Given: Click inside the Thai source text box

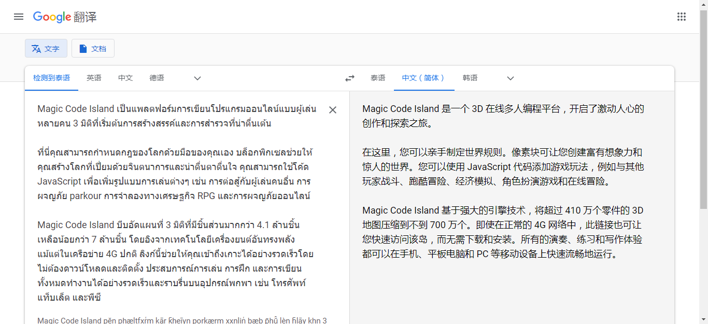Looking at the screenshot, I should coord(176,203).
